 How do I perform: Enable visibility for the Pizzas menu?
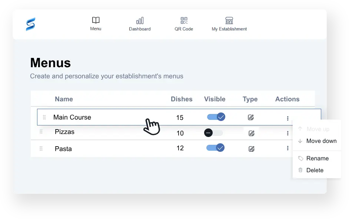(x=213, y=133)
